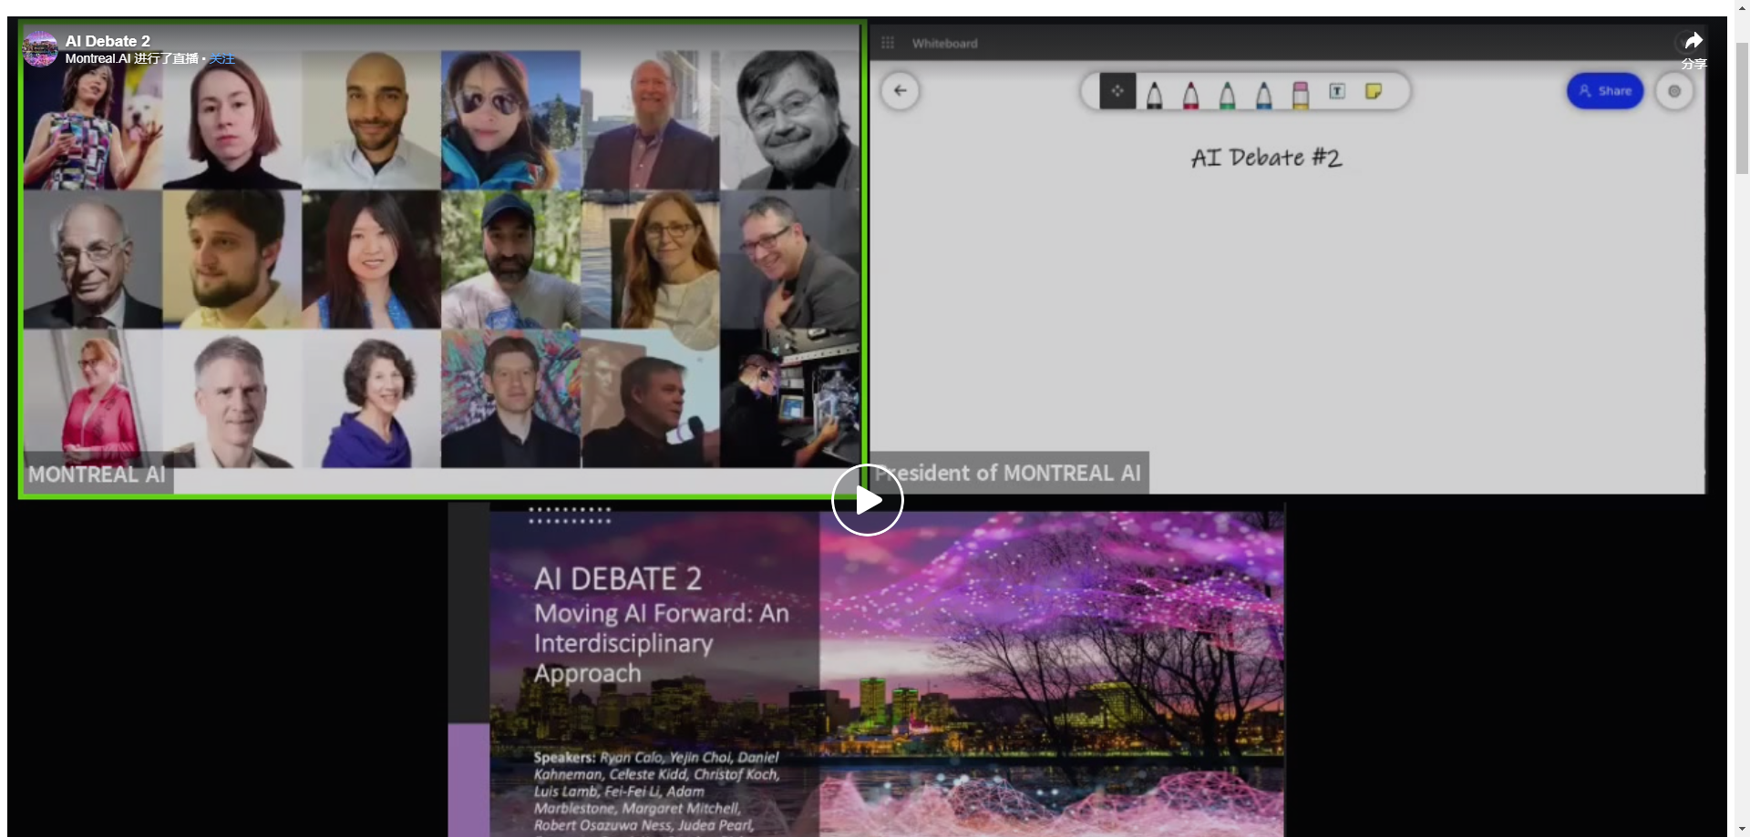Select the pink-yellow highlighter tool

coord(1301,95)
